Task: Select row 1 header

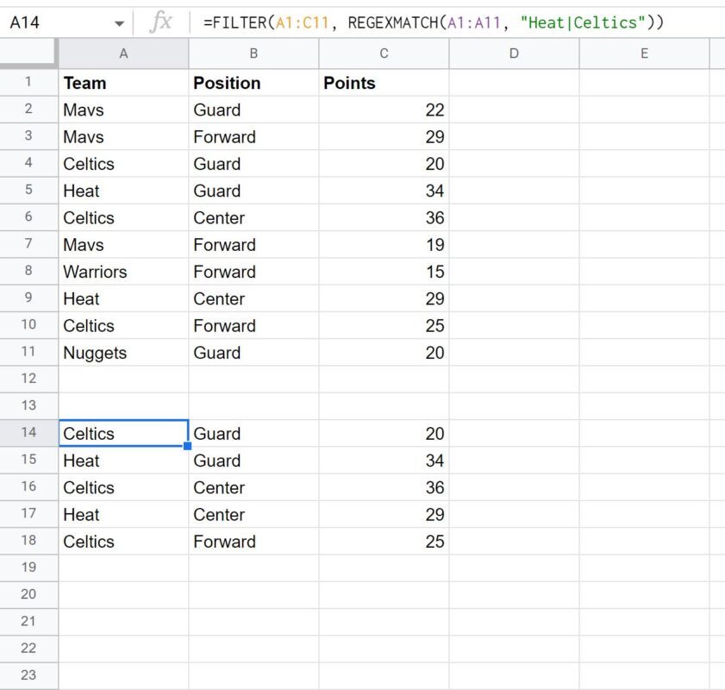Action: click(x=28, y=82)
